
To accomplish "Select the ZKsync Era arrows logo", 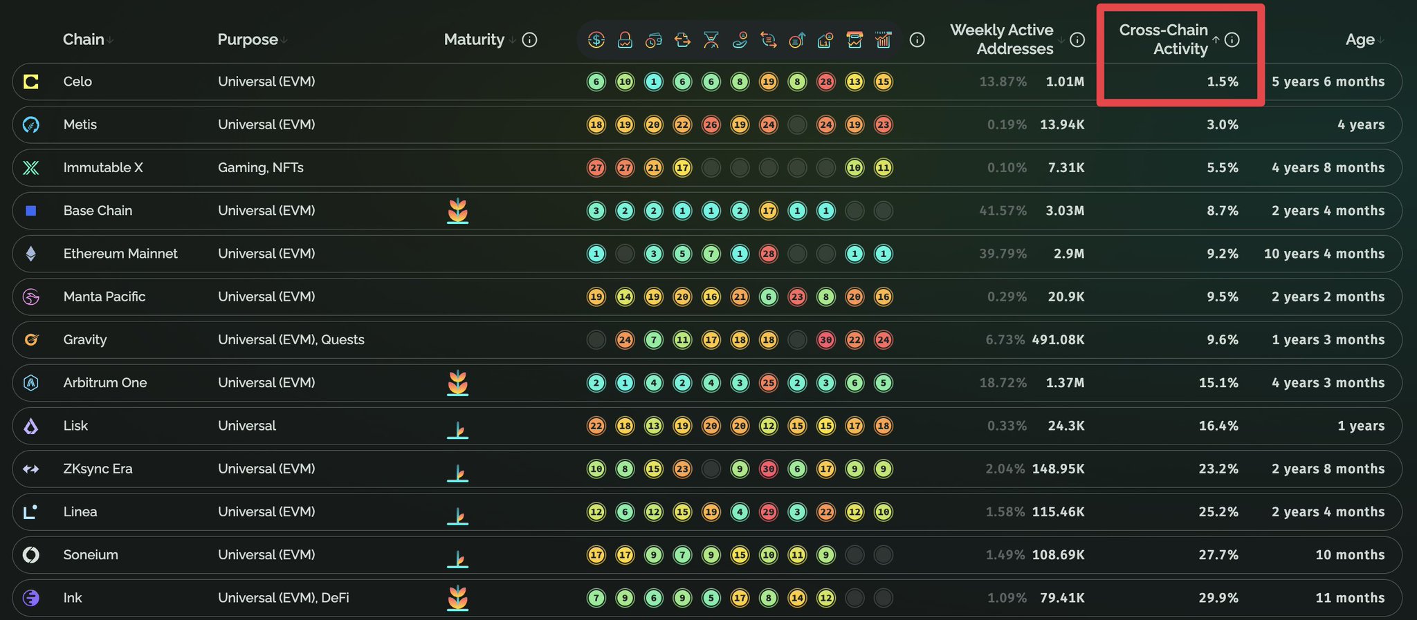I will click(x=31, y=469).
